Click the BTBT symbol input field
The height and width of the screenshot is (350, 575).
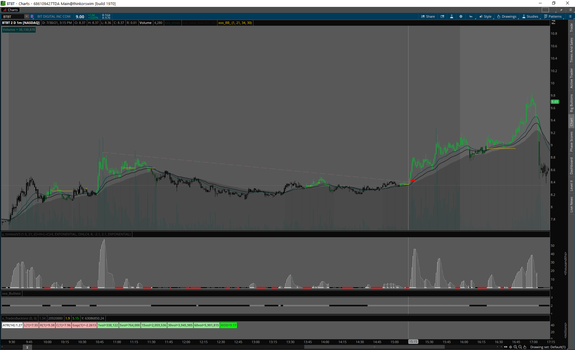pyautogui.click(x=13, y=16)
